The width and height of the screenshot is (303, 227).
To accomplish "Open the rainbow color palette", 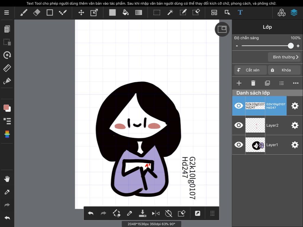I will pyautogui.click(x=7, y=134).
